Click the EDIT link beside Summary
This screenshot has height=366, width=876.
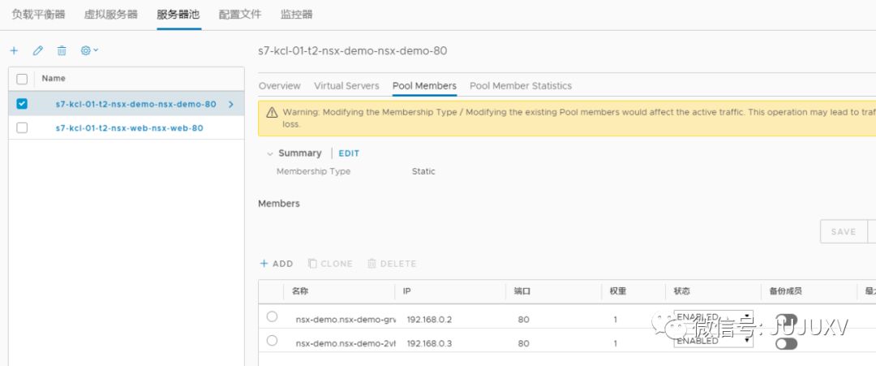tap(349, 153)
